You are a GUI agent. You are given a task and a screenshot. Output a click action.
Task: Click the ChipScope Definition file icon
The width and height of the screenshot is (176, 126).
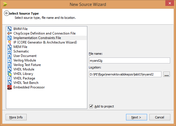click(x=10, y=33)
